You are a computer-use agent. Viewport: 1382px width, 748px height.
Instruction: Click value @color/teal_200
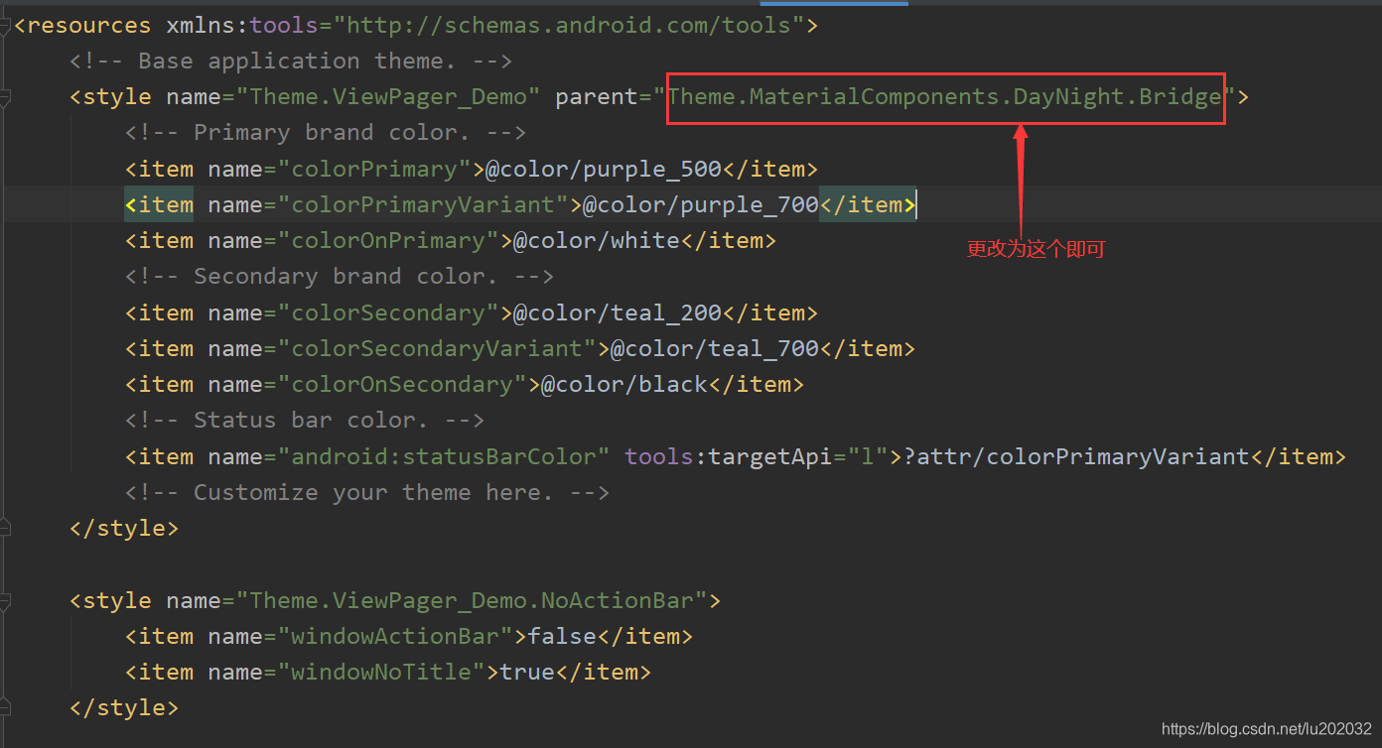617,313
